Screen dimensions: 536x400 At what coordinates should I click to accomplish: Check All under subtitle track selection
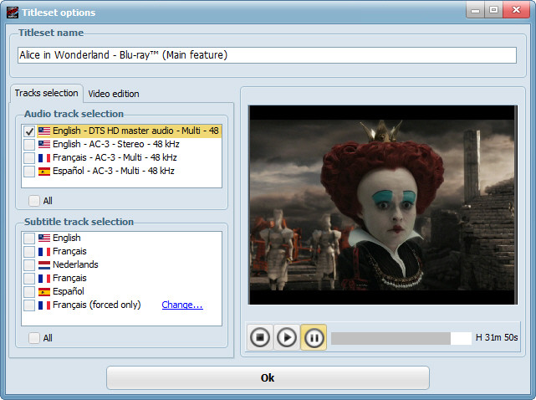click(33, 338)
